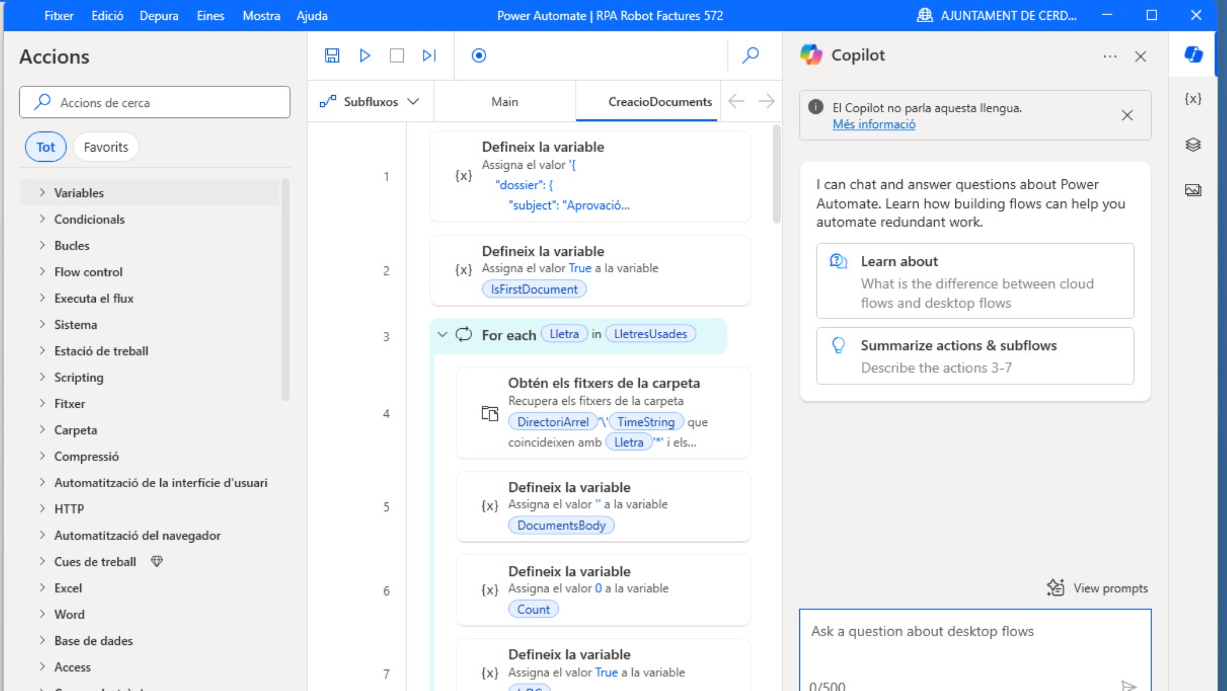
Task: Open the Subfluxos dropdown
Action: click(370, 102)
